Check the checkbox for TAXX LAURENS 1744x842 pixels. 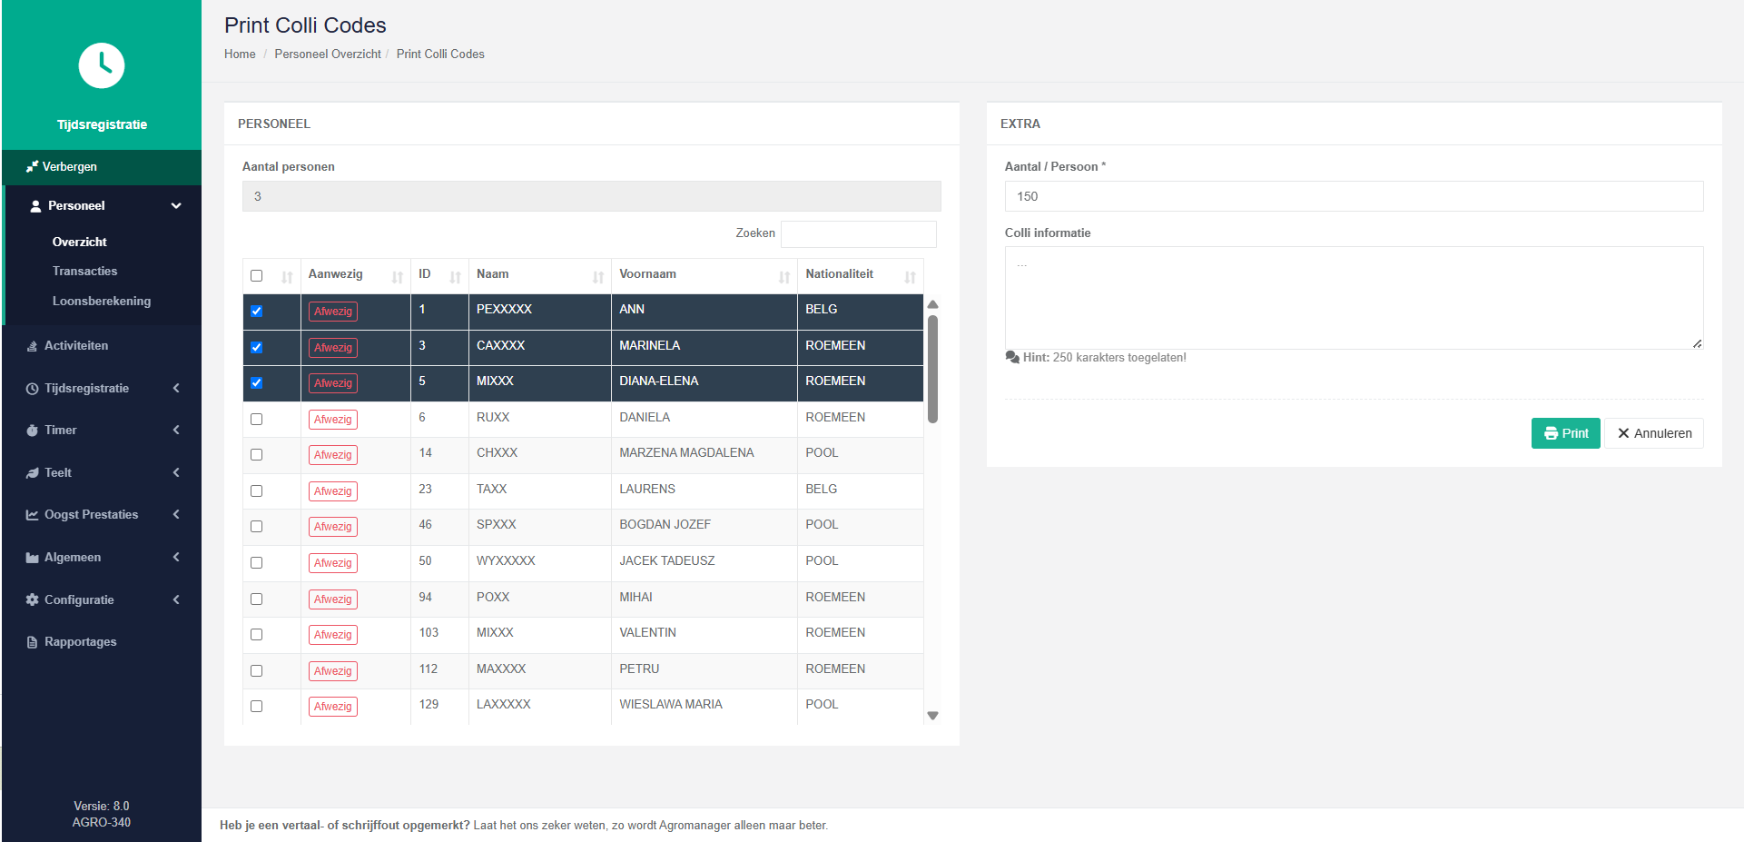coord(257,491)
